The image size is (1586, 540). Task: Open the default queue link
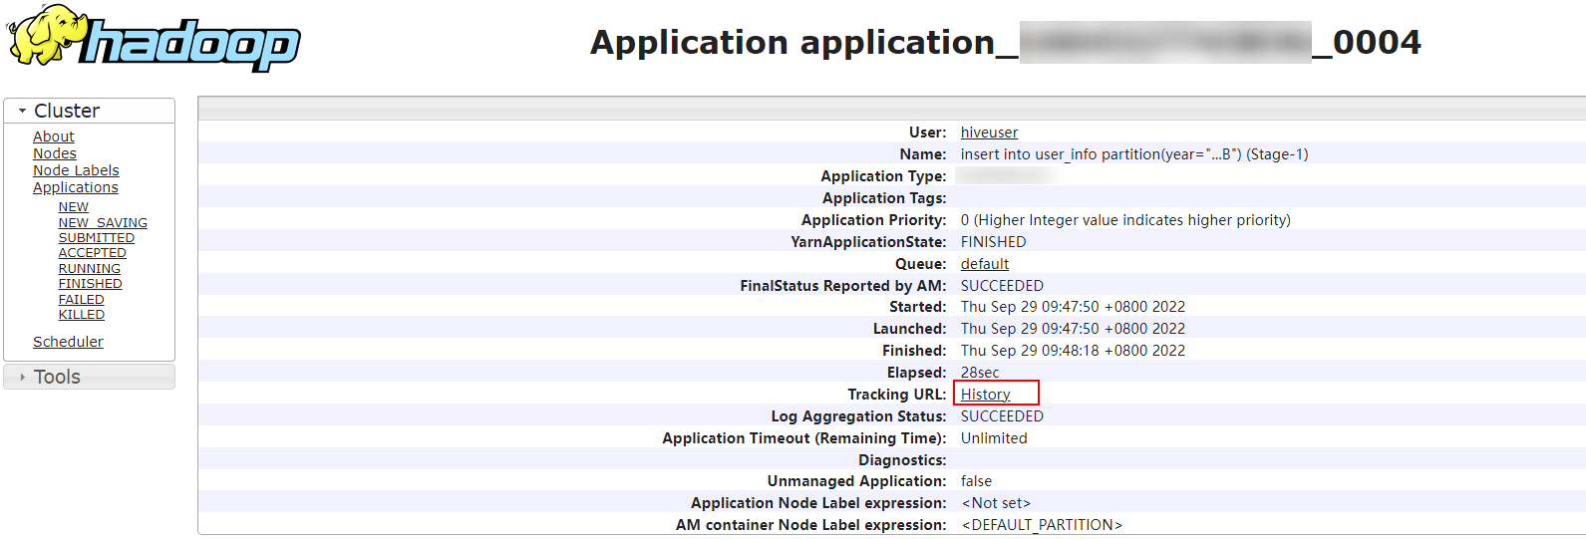pyautogui.click(x=985, y=264)
